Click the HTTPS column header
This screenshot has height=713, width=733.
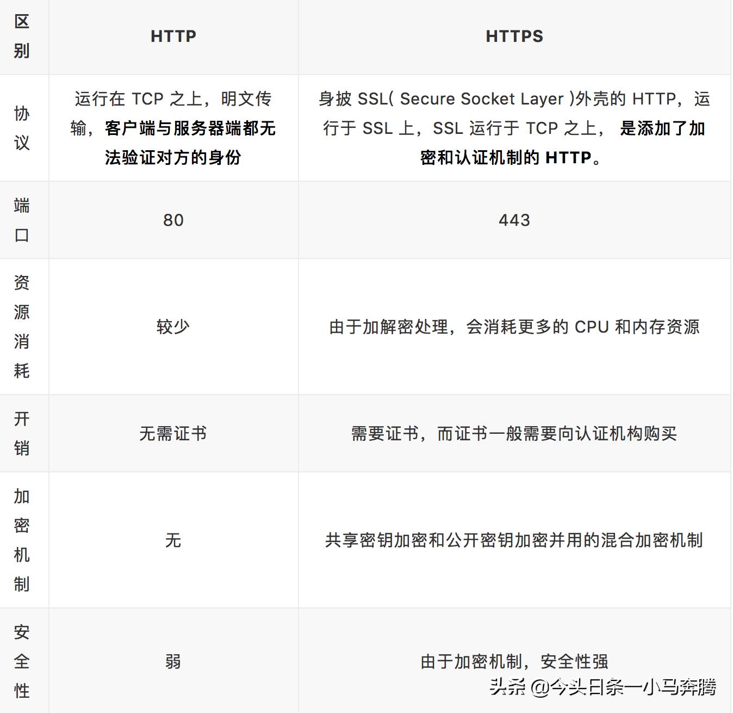click(514, 36)
